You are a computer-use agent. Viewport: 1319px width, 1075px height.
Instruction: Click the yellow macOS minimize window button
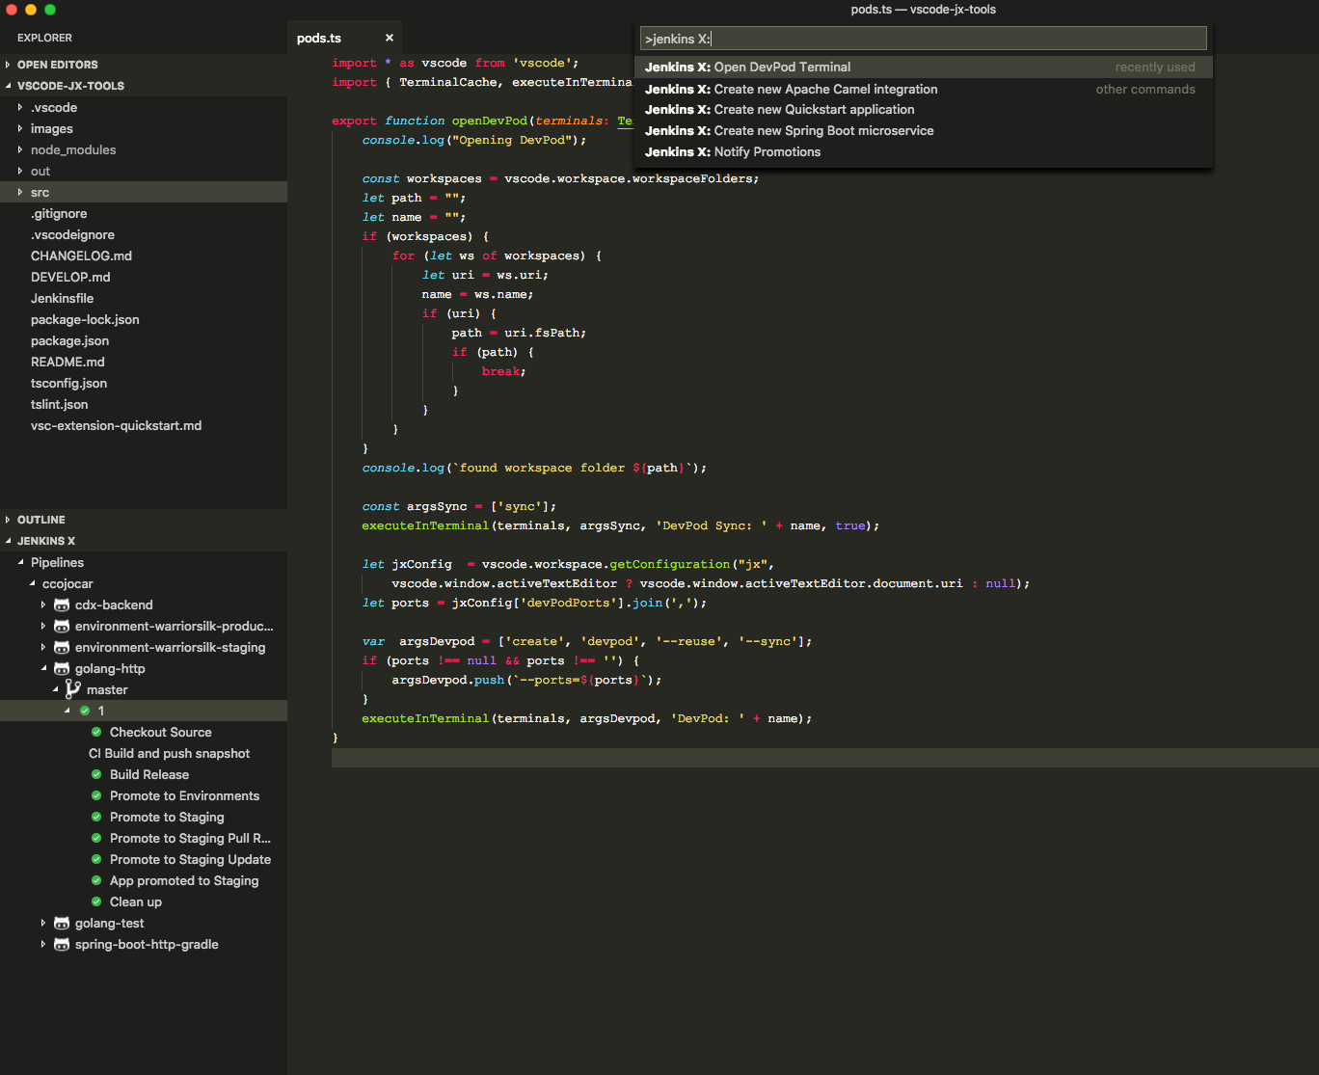click(31, 10)
